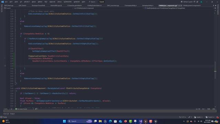Click the Windows taskbar Search box

coord(79,121)
